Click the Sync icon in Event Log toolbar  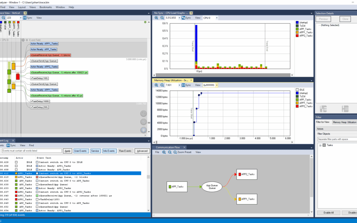(8, 145)
